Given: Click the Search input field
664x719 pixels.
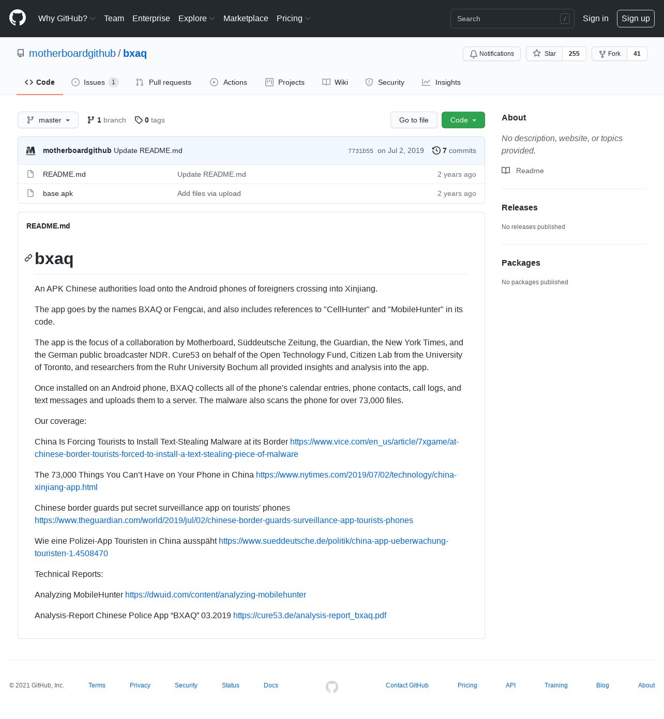Looking at the screenshot, I should pyautogui.click(x=512, y=19).
